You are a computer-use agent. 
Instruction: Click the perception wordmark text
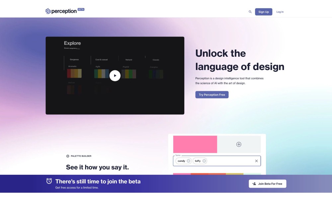tap(64, 11)
